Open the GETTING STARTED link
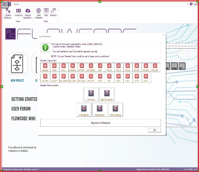This screenshot has width=199, height=172. pyautogui.click(x=24, y=99)
